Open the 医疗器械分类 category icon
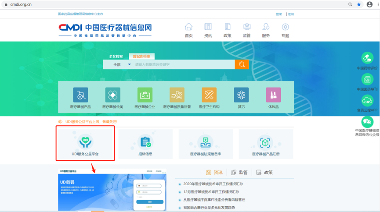Screen dimensions: 380x212 [113, 95]
